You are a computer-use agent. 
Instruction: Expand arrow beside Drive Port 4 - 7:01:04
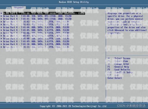pos(1,27)
